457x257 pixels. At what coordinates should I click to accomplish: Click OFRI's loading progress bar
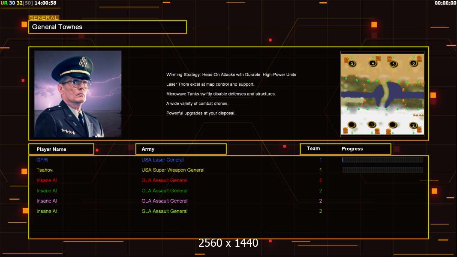coord(383,159)
